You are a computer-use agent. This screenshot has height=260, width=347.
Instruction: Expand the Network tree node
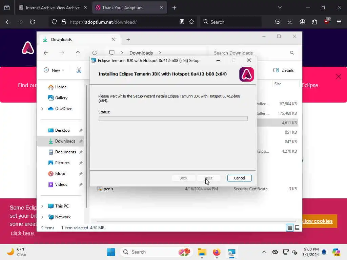point(42,217)
